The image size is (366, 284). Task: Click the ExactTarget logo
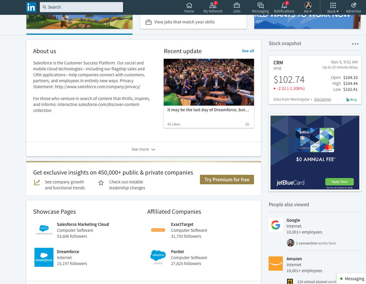[x=158, y=230]
